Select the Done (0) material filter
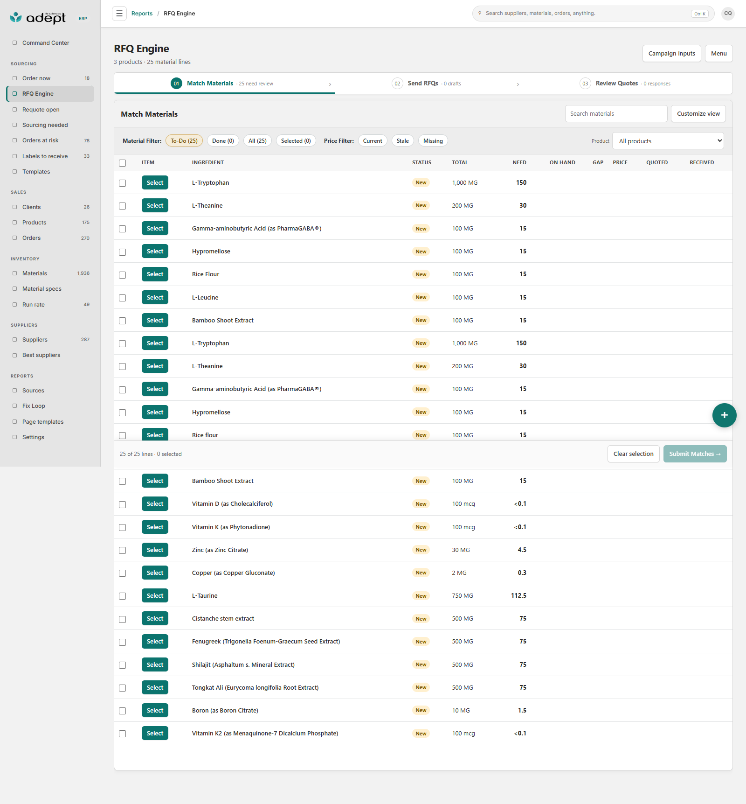746x804 pixels. coord(223,141)
